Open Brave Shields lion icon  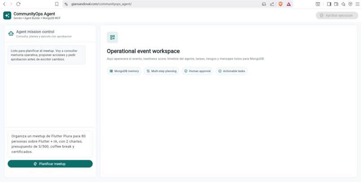tap(280, 4)
